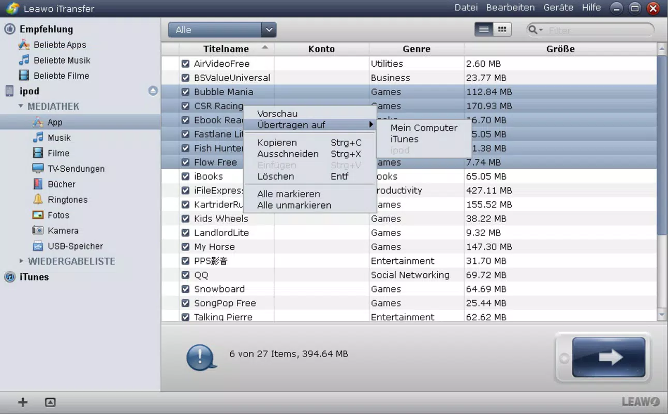Open Beliebte Filme recommendations
The width and height of the screenshot is (668, 414).
point(61,76)
